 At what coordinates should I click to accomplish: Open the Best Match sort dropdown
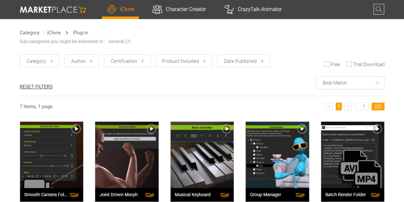[x=350, y=83]
